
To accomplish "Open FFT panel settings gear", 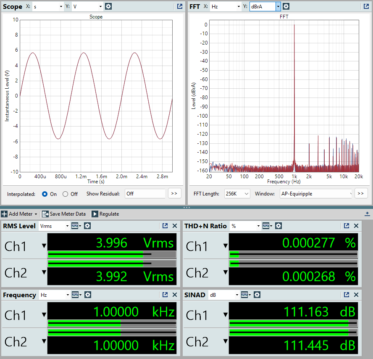I will tap(286, 6).
